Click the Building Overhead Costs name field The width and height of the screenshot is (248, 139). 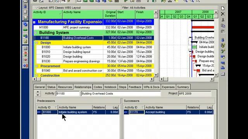click(x=121, y=93)
